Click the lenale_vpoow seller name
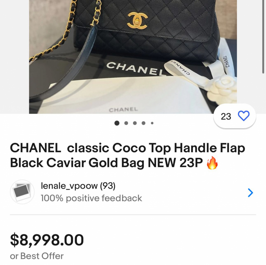Image resolution: width=266 pixels, height=265 pixels. pyautogui.click(x=69, y=186)
